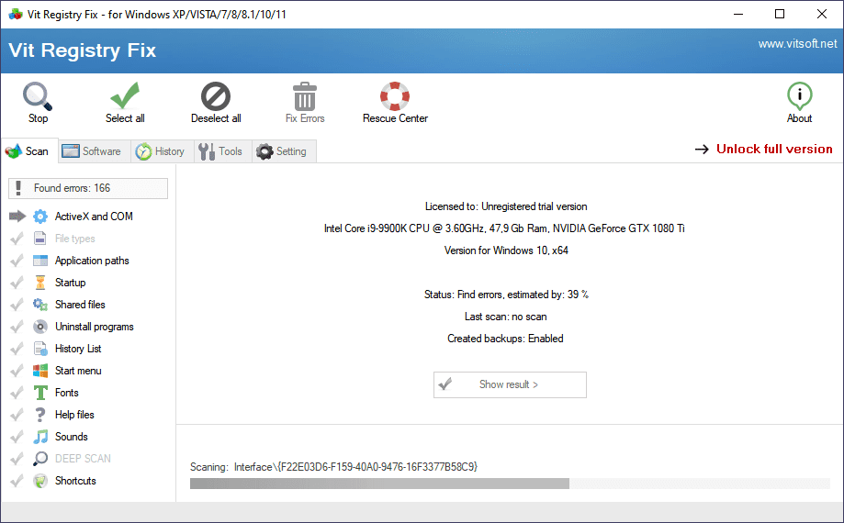Screen dimensions: 844x523
Task: Open the Rescue Center lifebuoy icon
Action: 395,96
